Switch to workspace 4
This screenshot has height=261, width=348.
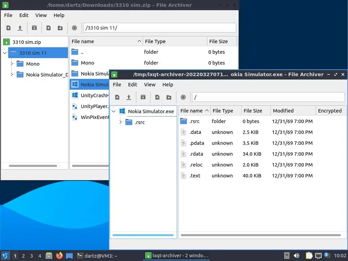pos(40,256)
